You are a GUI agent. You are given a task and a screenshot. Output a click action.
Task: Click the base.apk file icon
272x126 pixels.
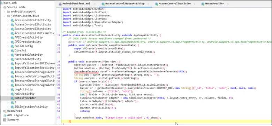tap(1, 3)
